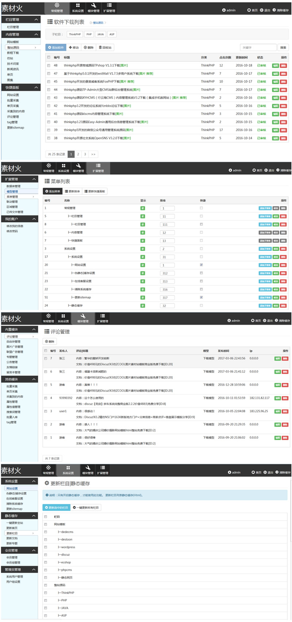Viewport: 292px width, 622px height.
Task: Tick the checkbox for software row 48
Action: coord(49,66)
